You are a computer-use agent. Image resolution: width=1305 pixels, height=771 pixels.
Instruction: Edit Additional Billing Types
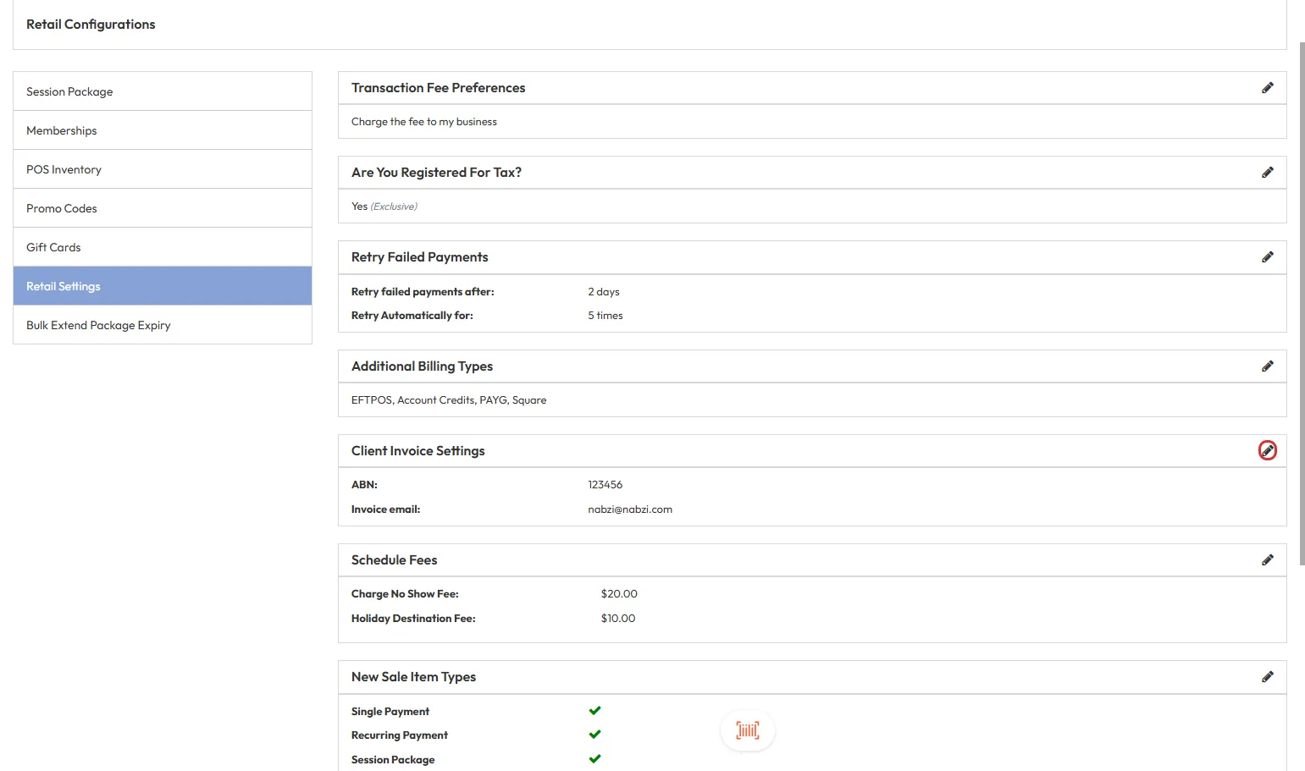click(1267, 366)
